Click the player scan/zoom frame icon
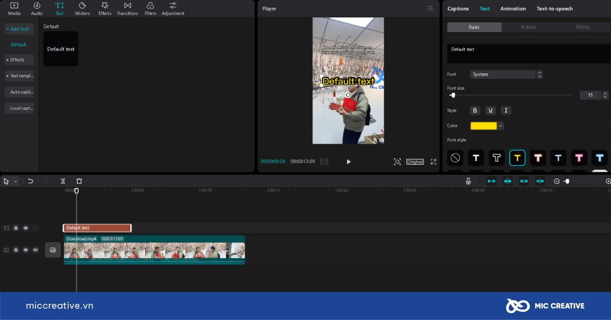This screenshot has width=611, height=320. pyautogui.click(x=397, y=162)
